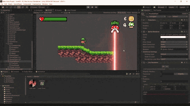The height and width of the screenshot is (106, 190).
Task: Collapse the Grid object in Hierarchy
Action: 7,44
